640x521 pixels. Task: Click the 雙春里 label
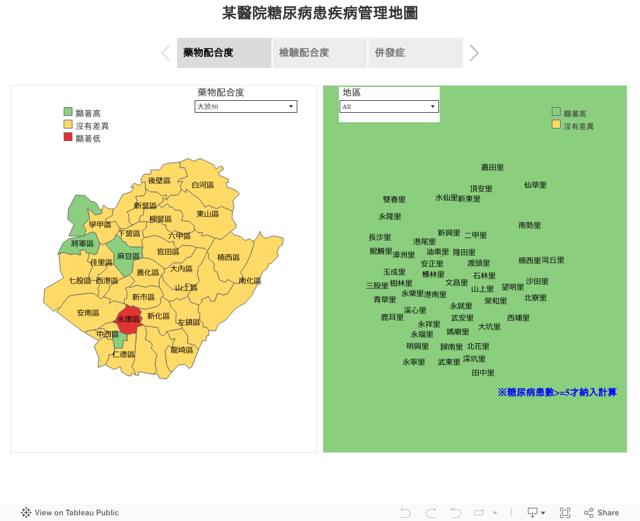[394, 199]
